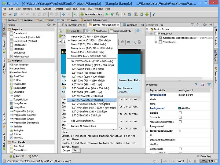Select the Design editor tab
This screenshot has height=165, width=220.
[66, 150]
